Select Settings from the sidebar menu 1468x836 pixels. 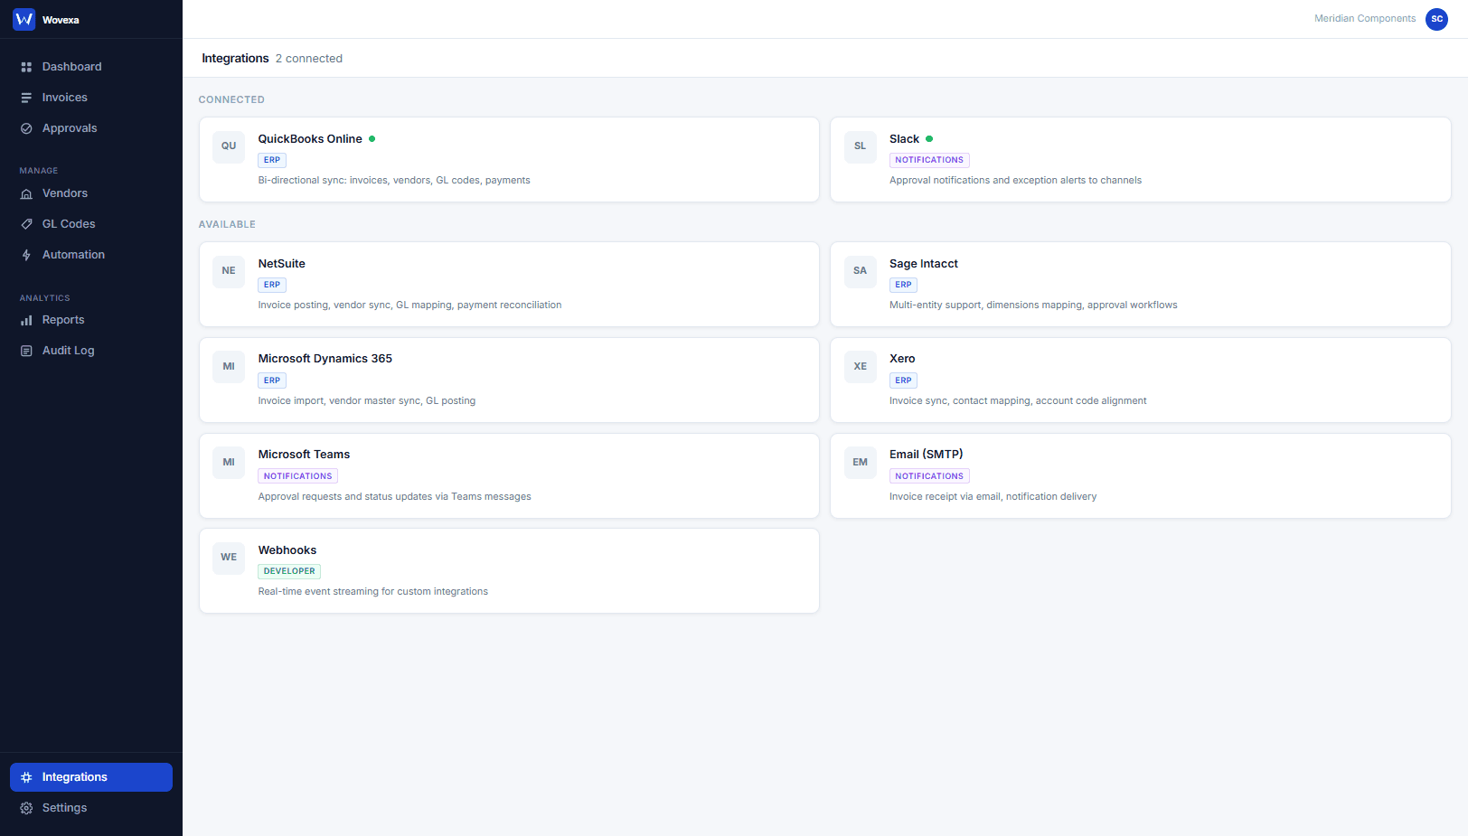pos(65,807)
